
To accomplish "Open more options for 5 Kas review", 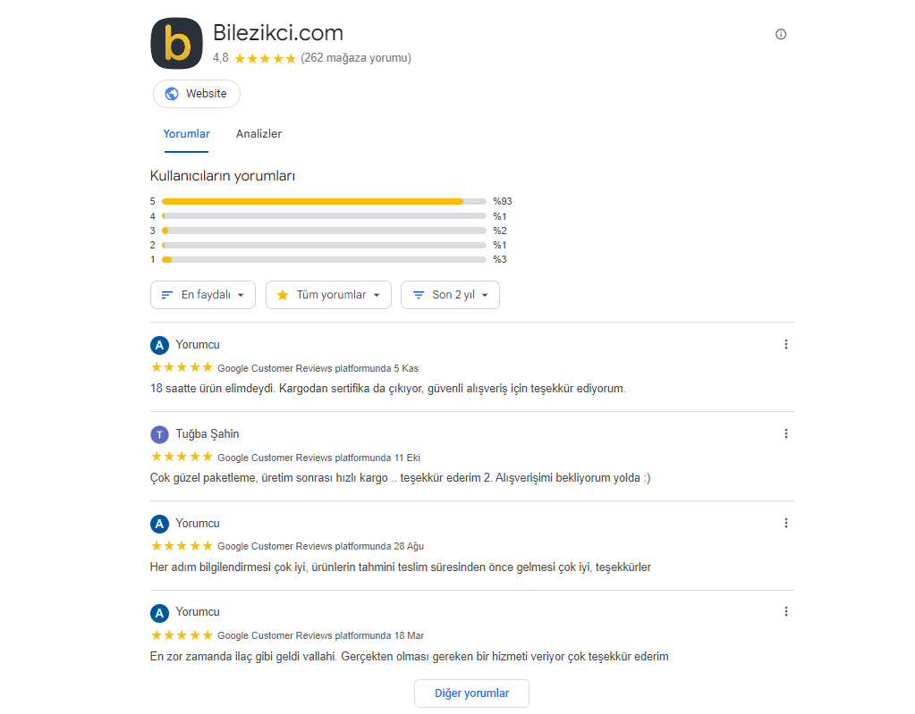I will 786,344.
